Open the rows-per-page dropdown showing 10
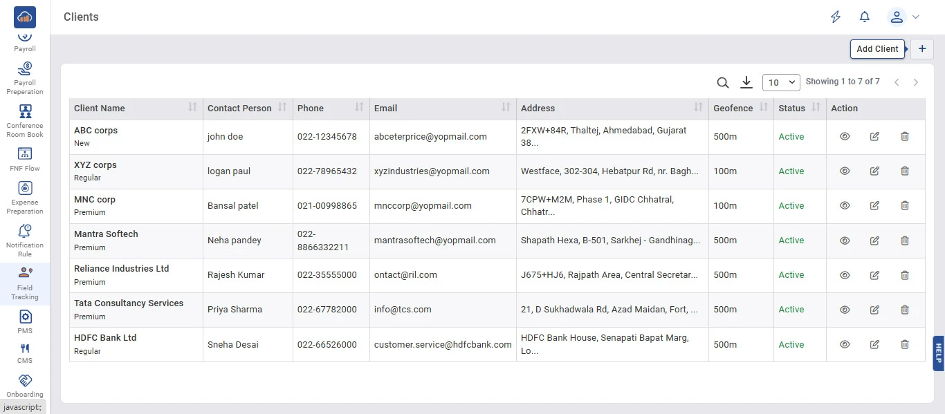The width and height of the screenshot is (945, 414). tap(781, 83)
